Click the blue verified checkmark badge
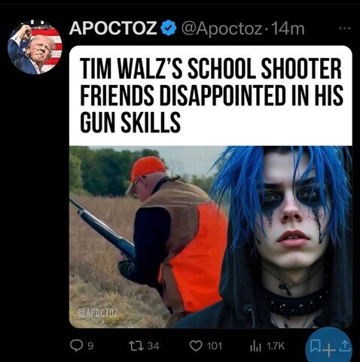The width and height of the screenshot is (360, 362). coord(169,28)
